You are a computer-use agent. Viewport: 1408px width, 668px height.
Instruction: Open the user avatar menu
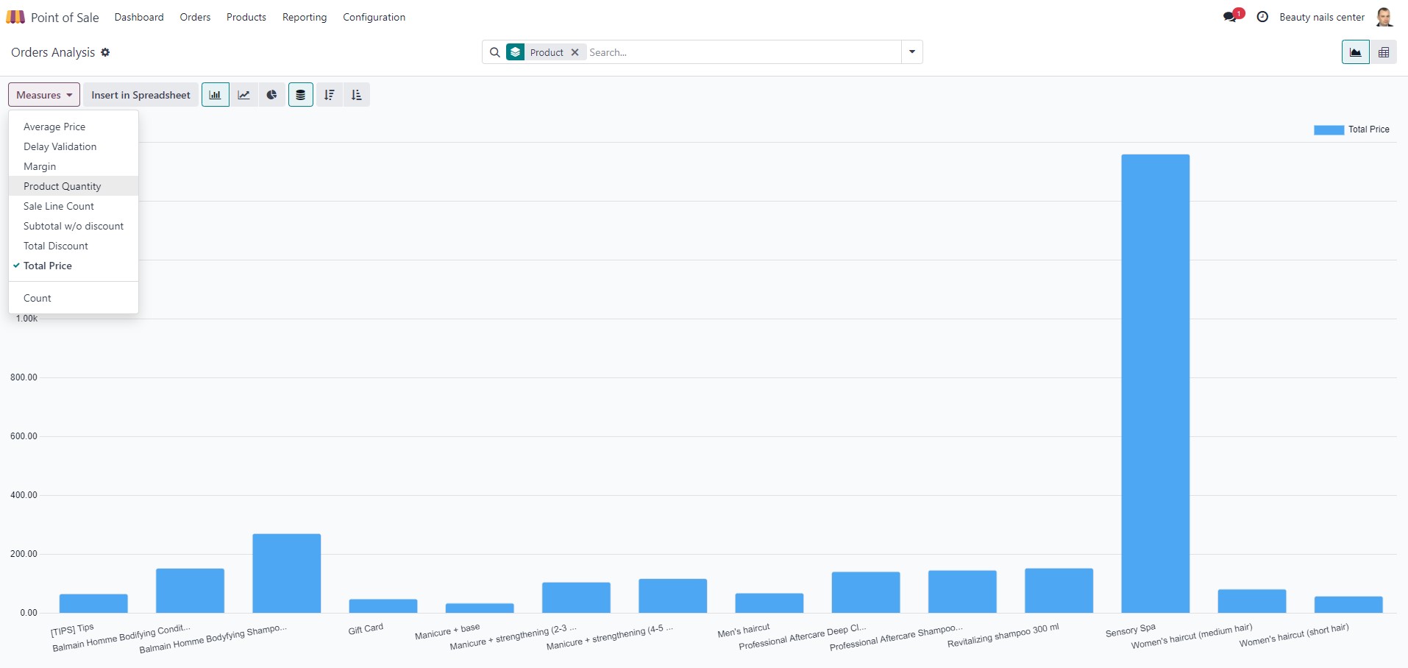1384,17
